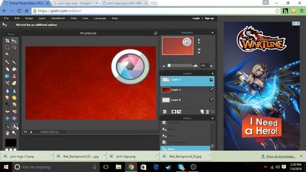
Task: Pick the Eraser tool
Action: [7, 69]
